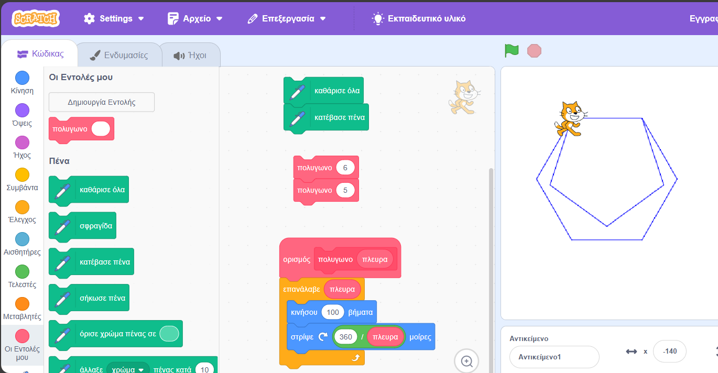
Task: Expand χρώμα dropdown in άλλαξε πένας block
Action: 128,369
